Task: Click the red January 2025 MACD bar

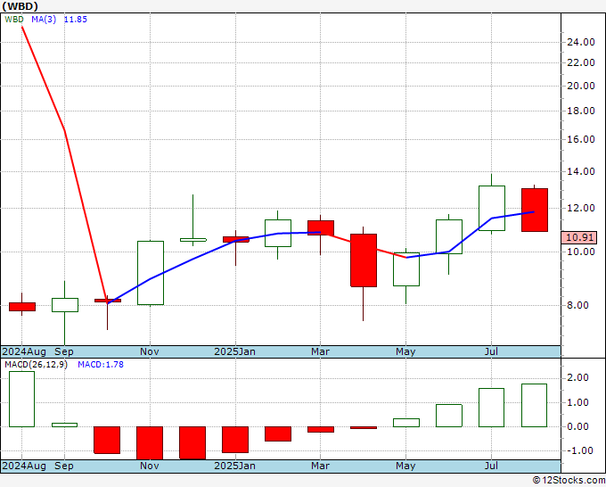Action: 235,440
